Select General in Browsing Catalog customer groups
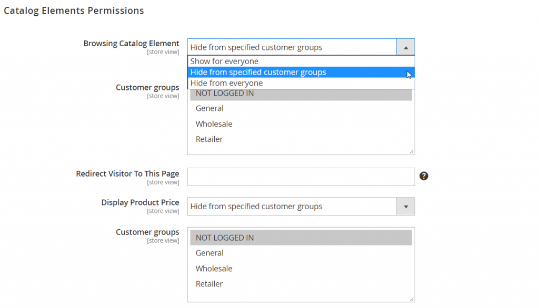The image size is (539, 308). click(x=209, y=108)
